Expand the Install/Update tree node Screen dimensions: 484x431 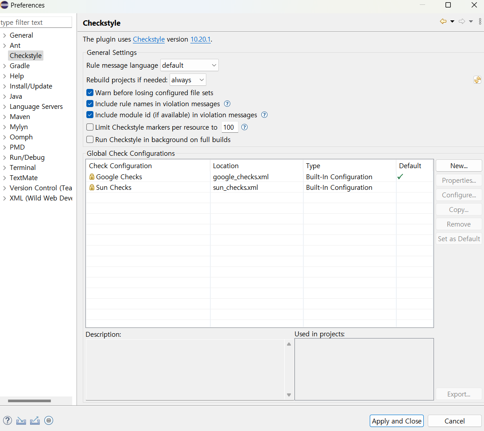(x=4, y=86)
